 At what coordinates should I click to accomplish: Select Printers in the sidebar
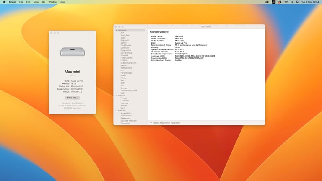click(x=124, y=78)
